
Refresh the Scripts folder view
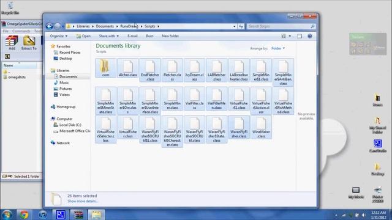241,26
